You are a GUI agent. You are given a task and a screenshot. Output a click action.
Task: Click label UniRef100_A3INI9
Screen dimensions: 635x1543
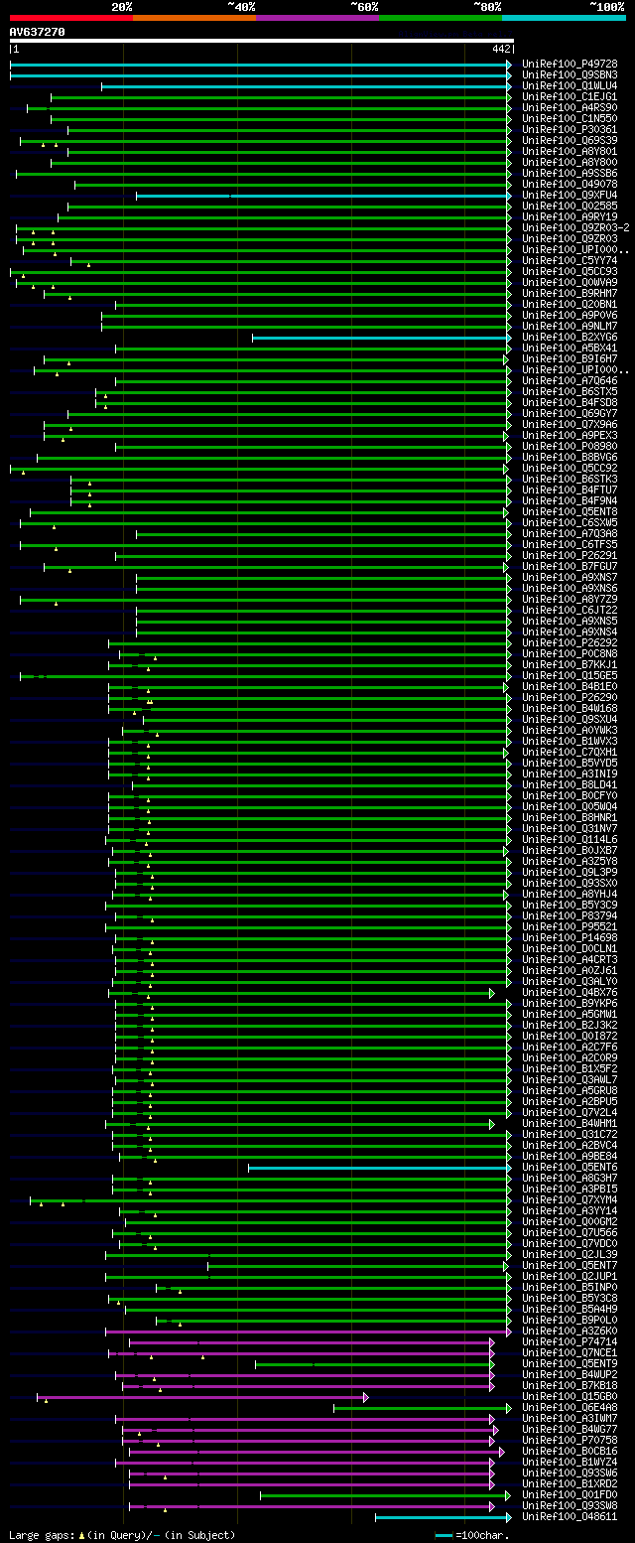click(x=570, y=774)
